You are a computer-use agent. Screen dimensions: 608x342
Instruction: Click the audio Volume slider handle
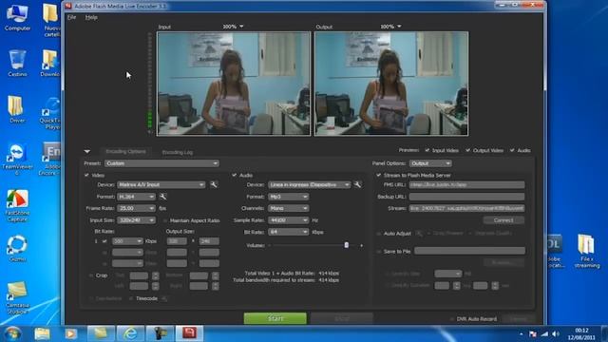[x=346, y=245]
